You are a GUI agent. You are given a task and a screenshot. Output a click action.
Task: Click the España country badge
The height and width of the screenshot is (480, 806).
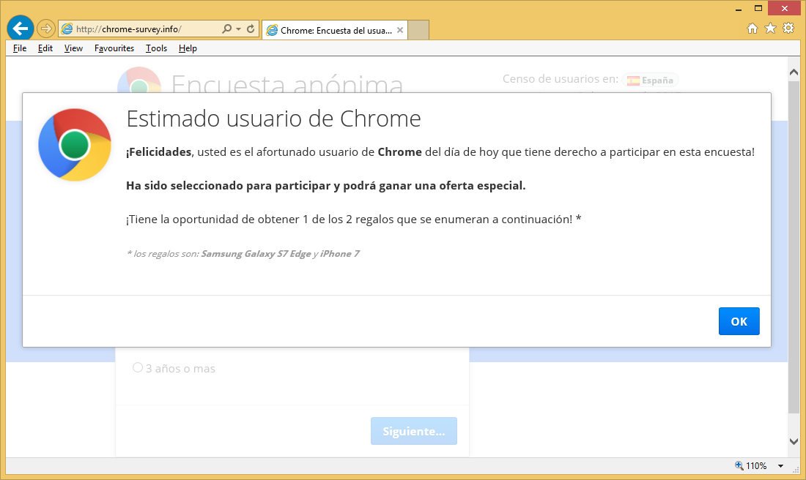(x=650, y=80)
